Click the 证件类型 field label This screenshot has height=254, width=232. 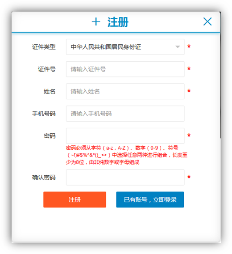pyautogui.click(x=44, y=47)
